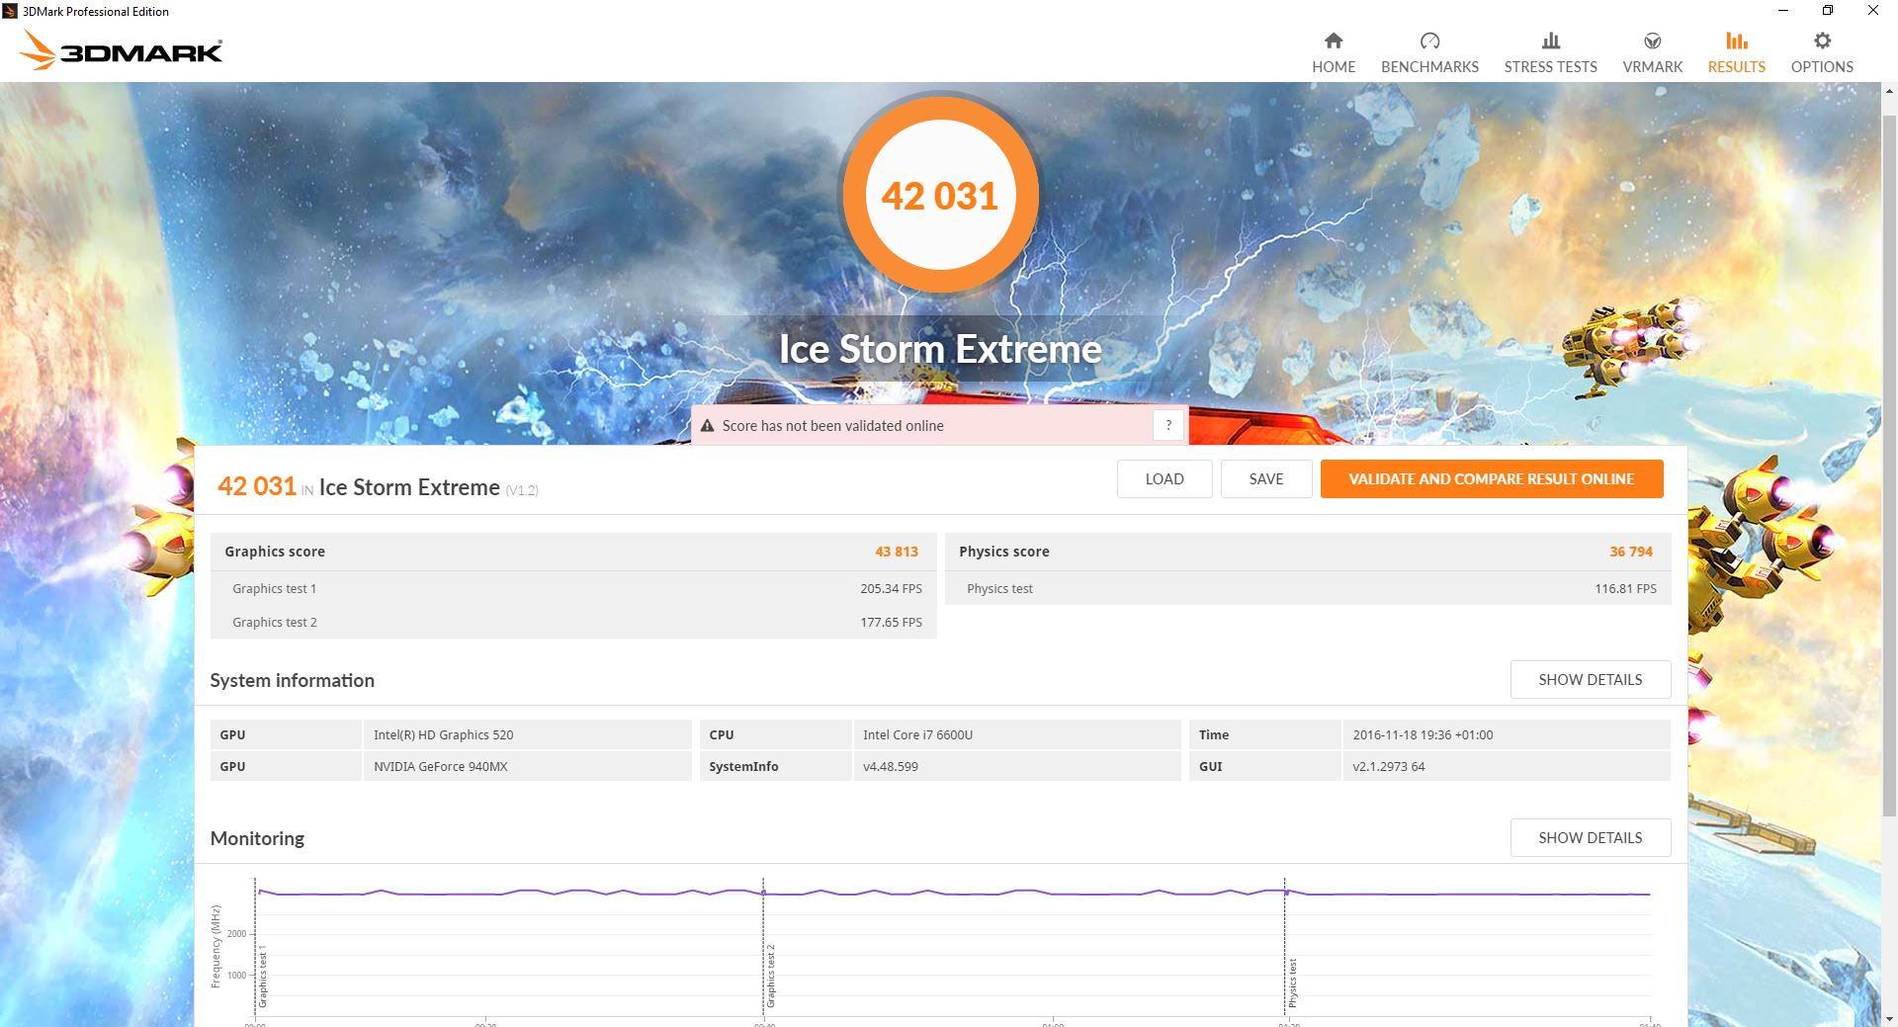
Task: Click the question mark help button
Action: [x=1168, y=425]
